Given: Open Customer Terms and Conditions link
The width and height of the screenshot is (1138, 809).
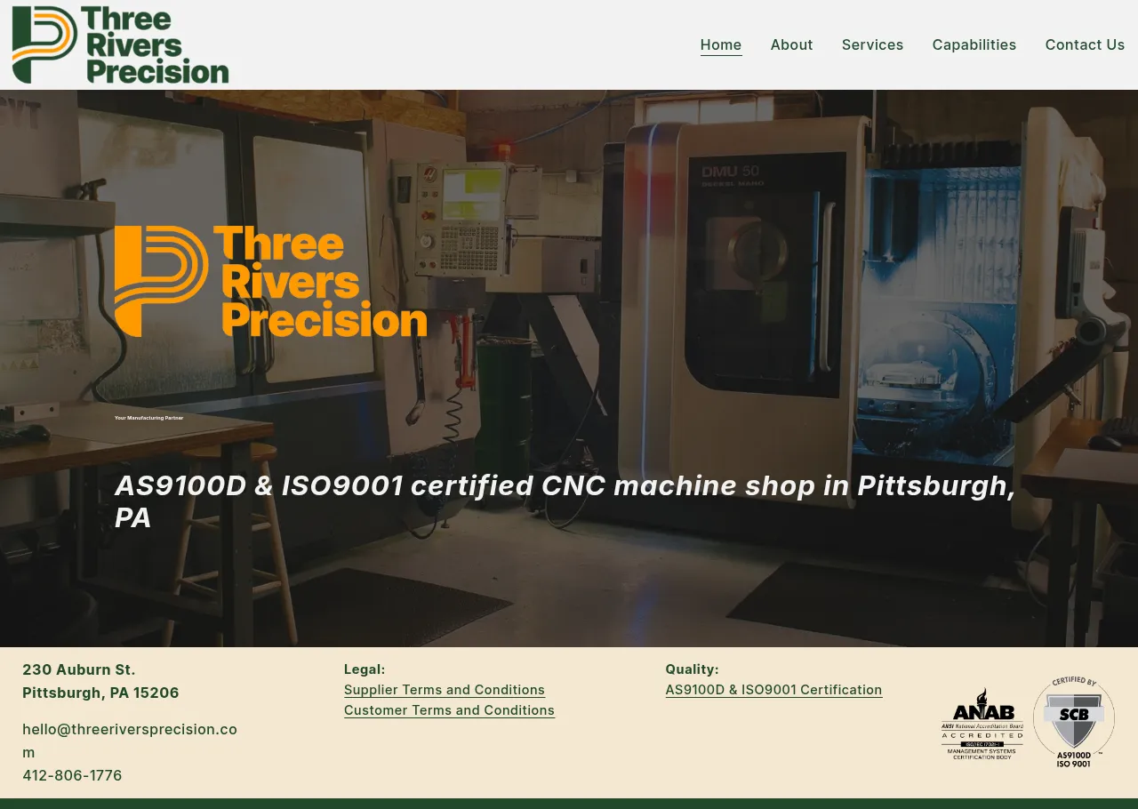Looking at the screenshot, I should (x=449, y=710).
